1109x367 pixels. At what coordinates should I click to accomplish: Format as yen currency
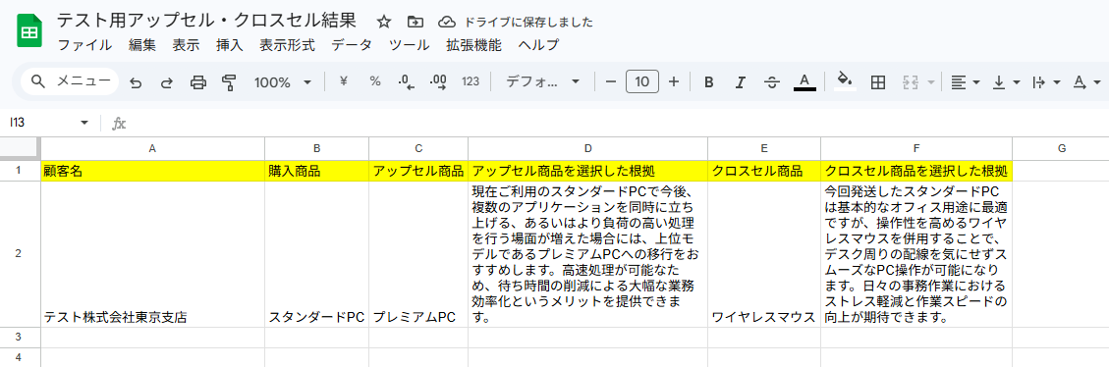coord(344,81)
